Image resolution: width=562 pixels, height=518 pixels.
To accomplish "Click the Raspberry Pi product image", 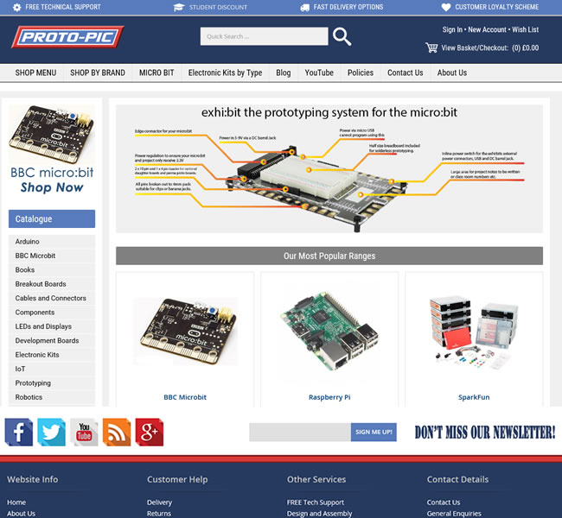I will click(x=329, y=332).
